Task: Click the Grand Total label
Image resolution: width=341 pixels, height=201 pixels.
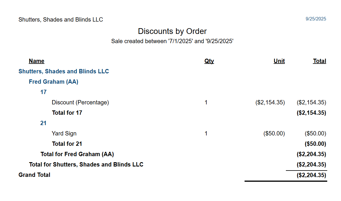Action: (x=34, y=175)
